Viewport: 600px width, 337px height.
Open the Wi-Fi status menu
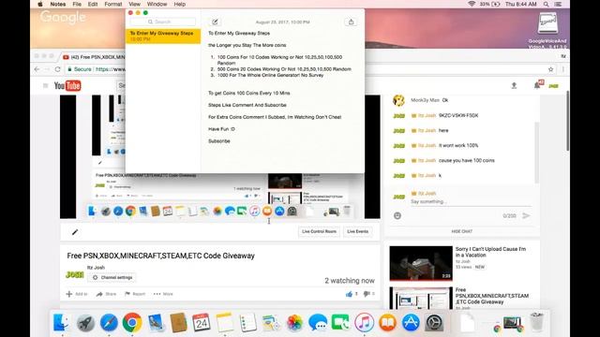[x=472, y=4]
